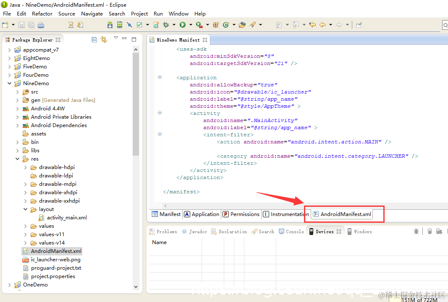Image resolution: width=448 pixels, height=302 pixels.
Task: Toggle Link with Editor in Package Explorer
Action: coord(104,40)
